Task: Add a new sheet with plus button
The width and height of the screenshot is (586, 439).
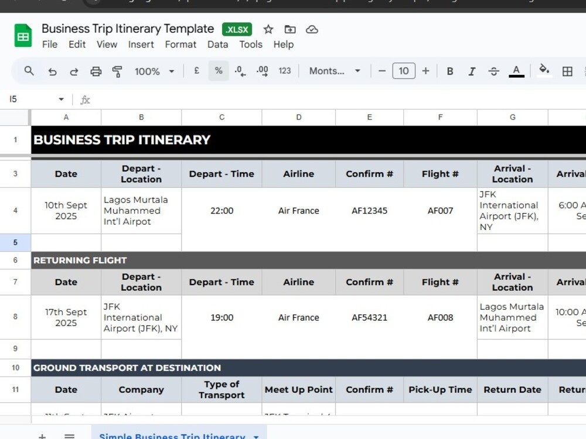Action: [x=42, y=436]
